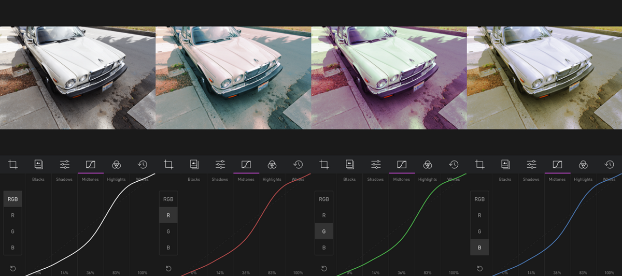Select the car photo with purple-tinted road
This screenshot has width=622, height=276.
(389, 78)
